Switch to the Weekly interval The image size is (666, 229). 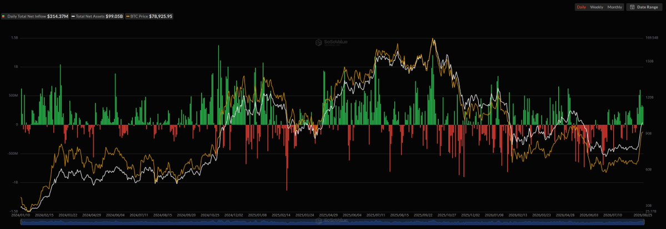pos(597,7)
